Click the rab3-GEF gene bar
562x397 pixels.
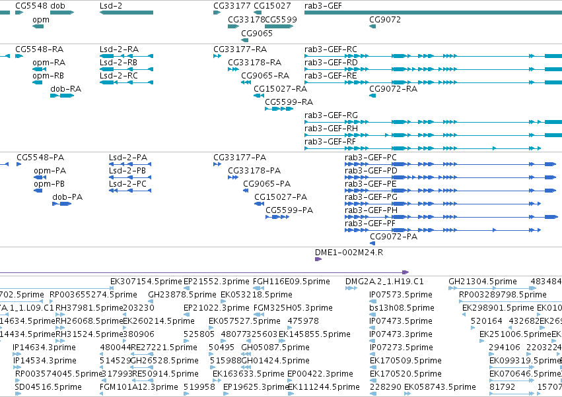pos(433,13)
